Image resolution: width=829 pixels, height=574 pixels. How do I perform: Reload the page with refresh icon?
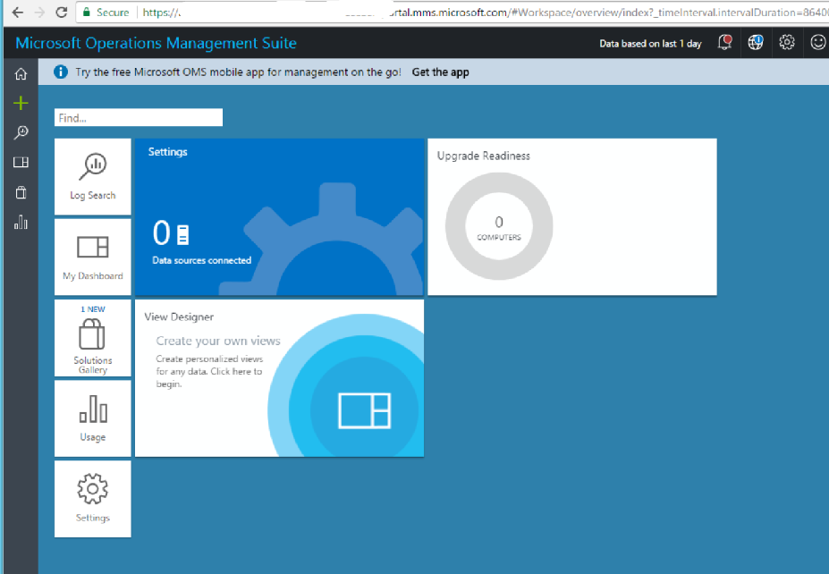[62, 13]
